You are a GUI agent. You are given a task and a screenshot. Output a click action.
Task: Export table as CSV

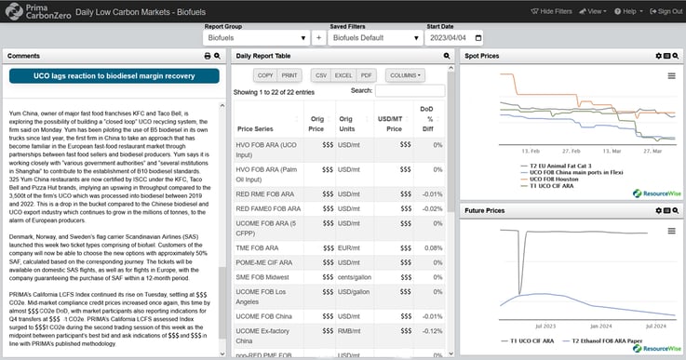point(321,75)
